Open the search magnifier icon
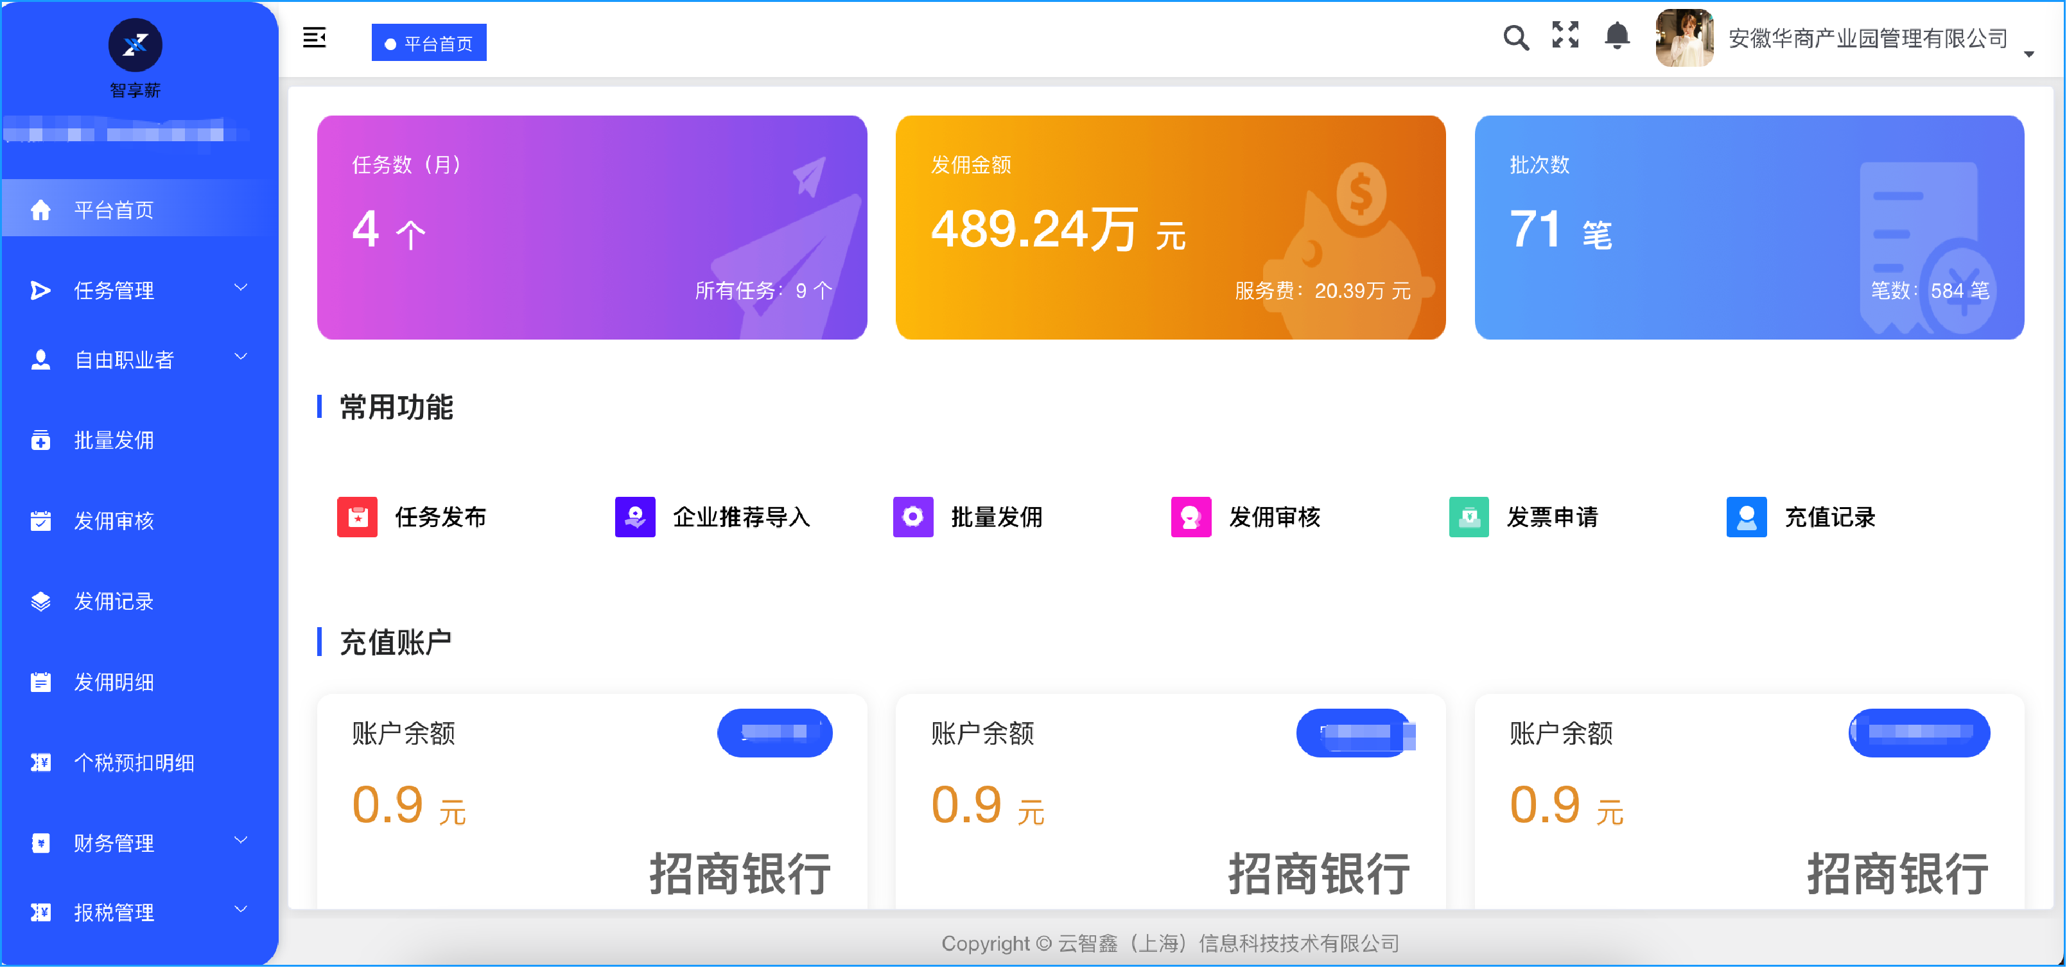Screen dimensions: 2067x968 [1515, 37]
